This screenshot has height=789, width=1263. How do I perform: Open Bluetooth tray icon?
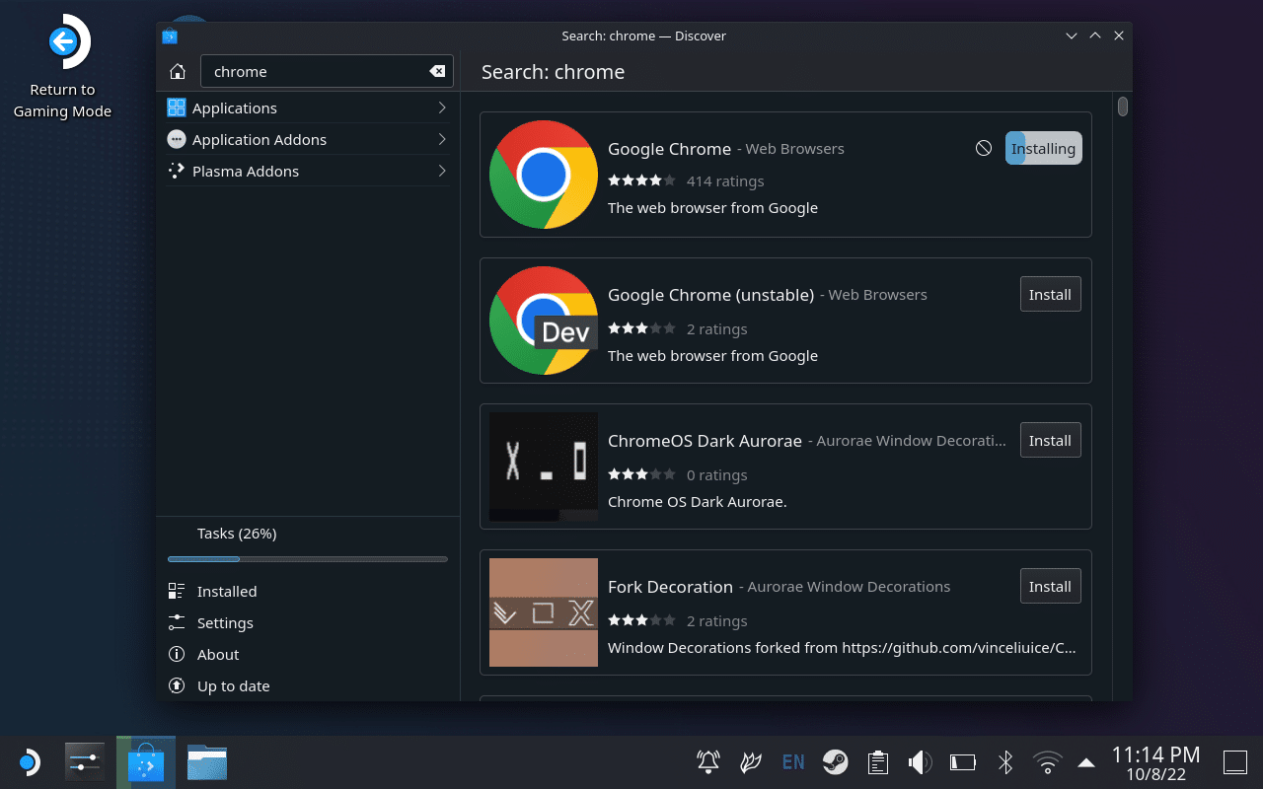(1004, 761)
